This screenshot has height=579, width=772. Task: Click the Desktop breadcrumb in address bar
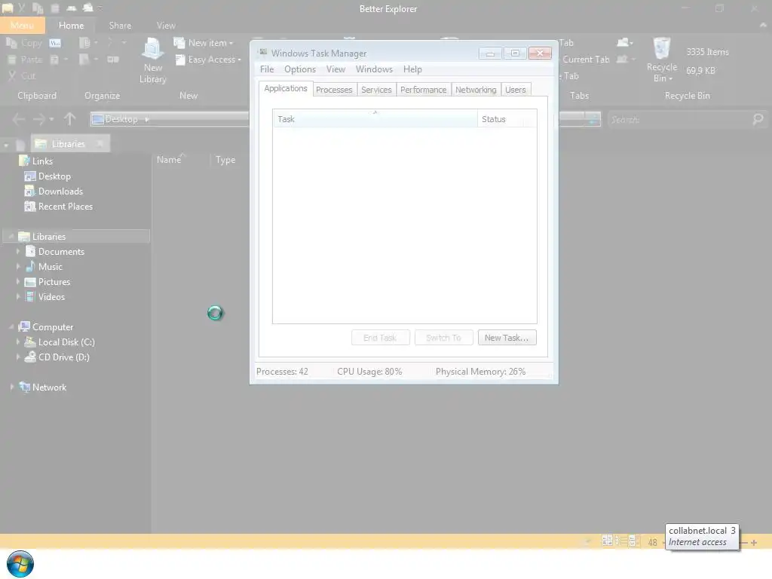tap(121, 119)
